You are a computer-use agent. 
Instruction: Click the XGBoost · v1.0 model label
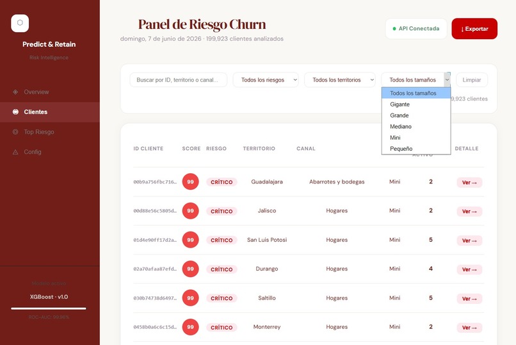tap(49, 297)
